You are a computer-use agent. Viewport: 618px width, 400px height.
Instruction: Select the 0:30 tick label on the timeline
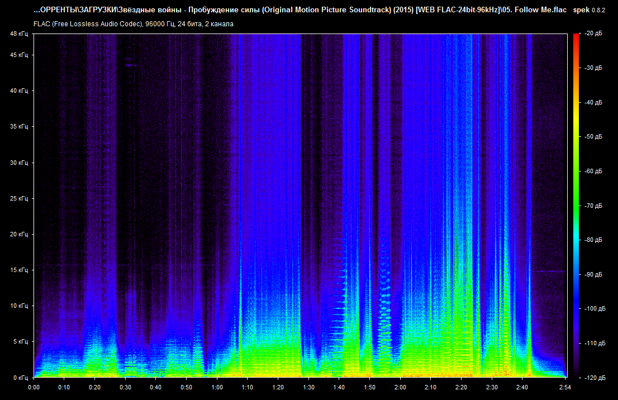click(125, 387)
